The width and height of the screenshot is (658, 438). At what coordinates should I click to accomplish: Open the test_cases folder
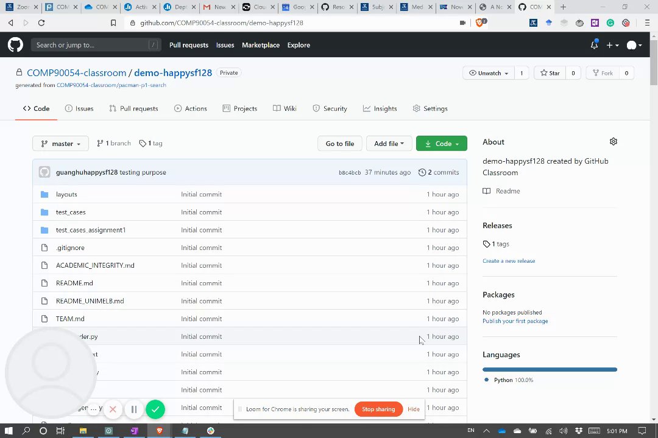pyautogui.click(x=71, y=212)
